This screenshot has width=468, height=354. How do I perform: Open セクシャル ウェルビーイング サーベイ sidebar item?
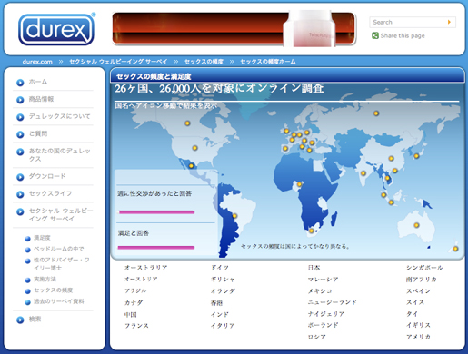pos(61,214)
